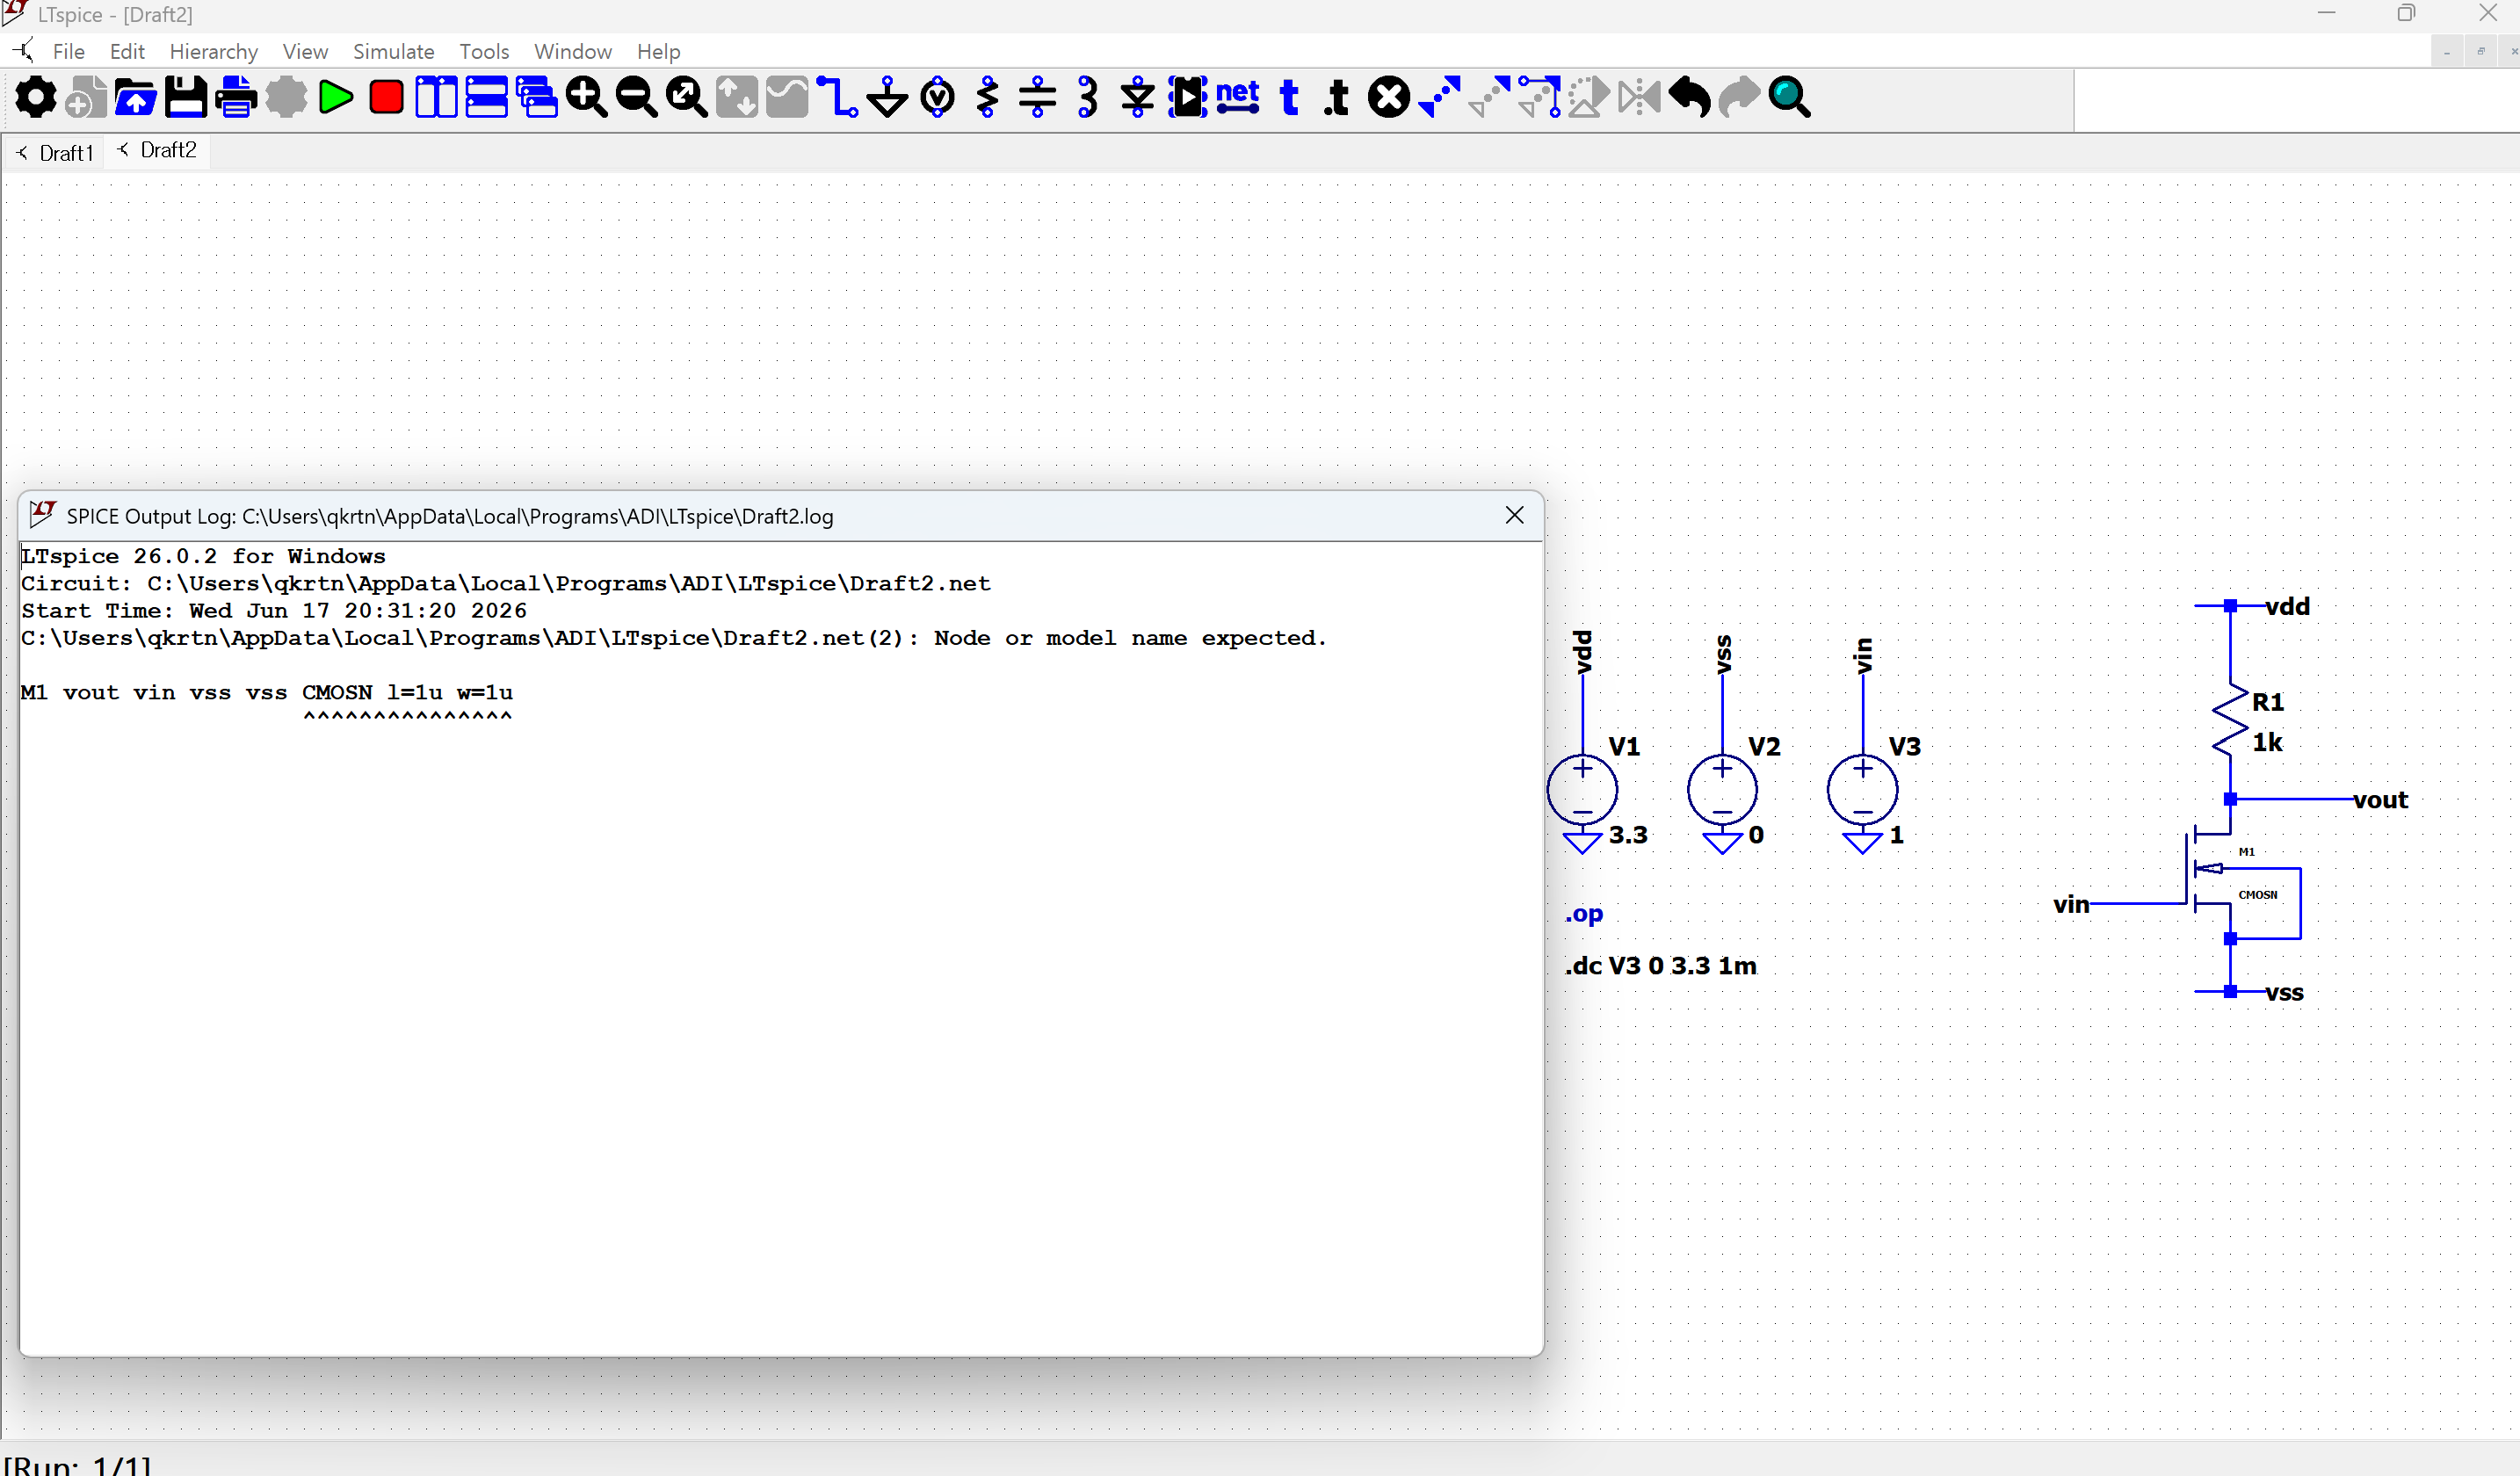This screenshot has width=2520, height=1476.
Task: Open the Hierarchy menu
Action: pos(213,51)
